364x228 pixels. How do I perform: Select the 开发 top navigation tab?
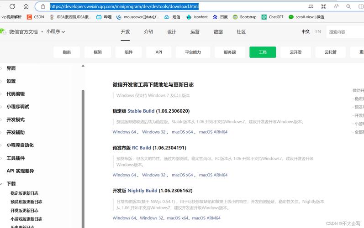point(125,32)
